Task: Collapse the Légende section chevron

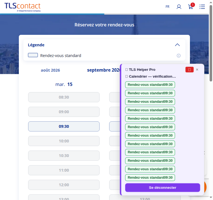Action: pyautogui.click(x=177, y=45)
